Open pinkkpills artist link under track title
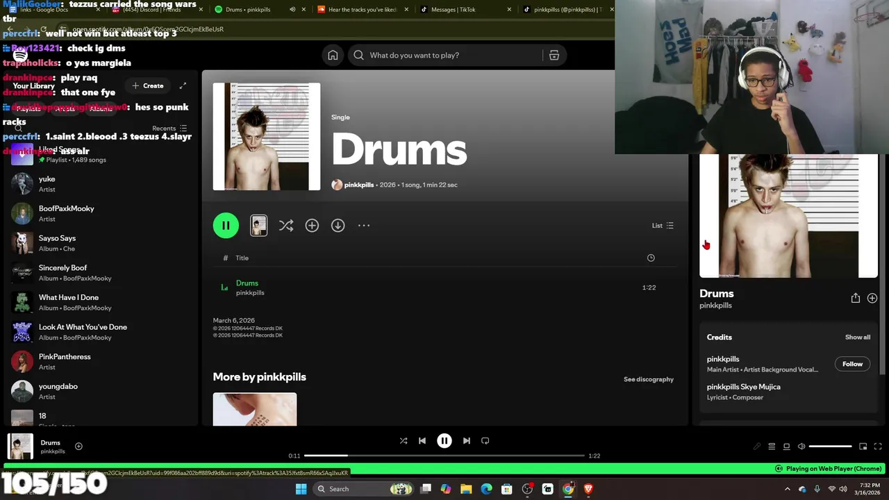Screen dimensions: 889x500 click(x=250, y=293)
